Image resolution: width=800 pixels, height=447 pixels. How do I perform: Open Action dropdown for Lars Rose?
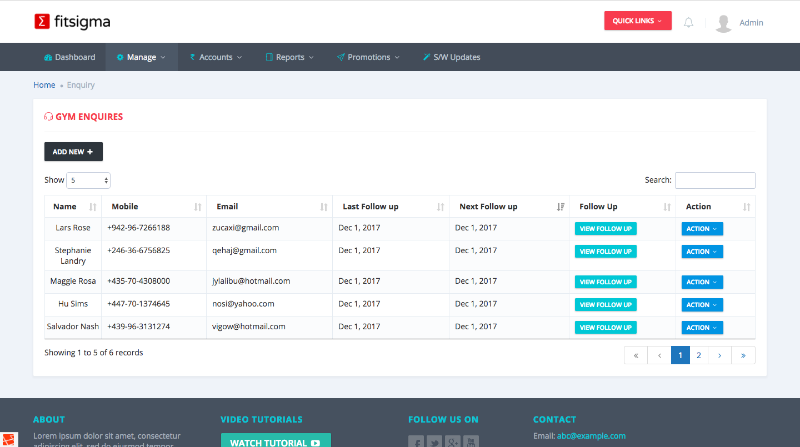pyautogui.click(x=702, y=229)
